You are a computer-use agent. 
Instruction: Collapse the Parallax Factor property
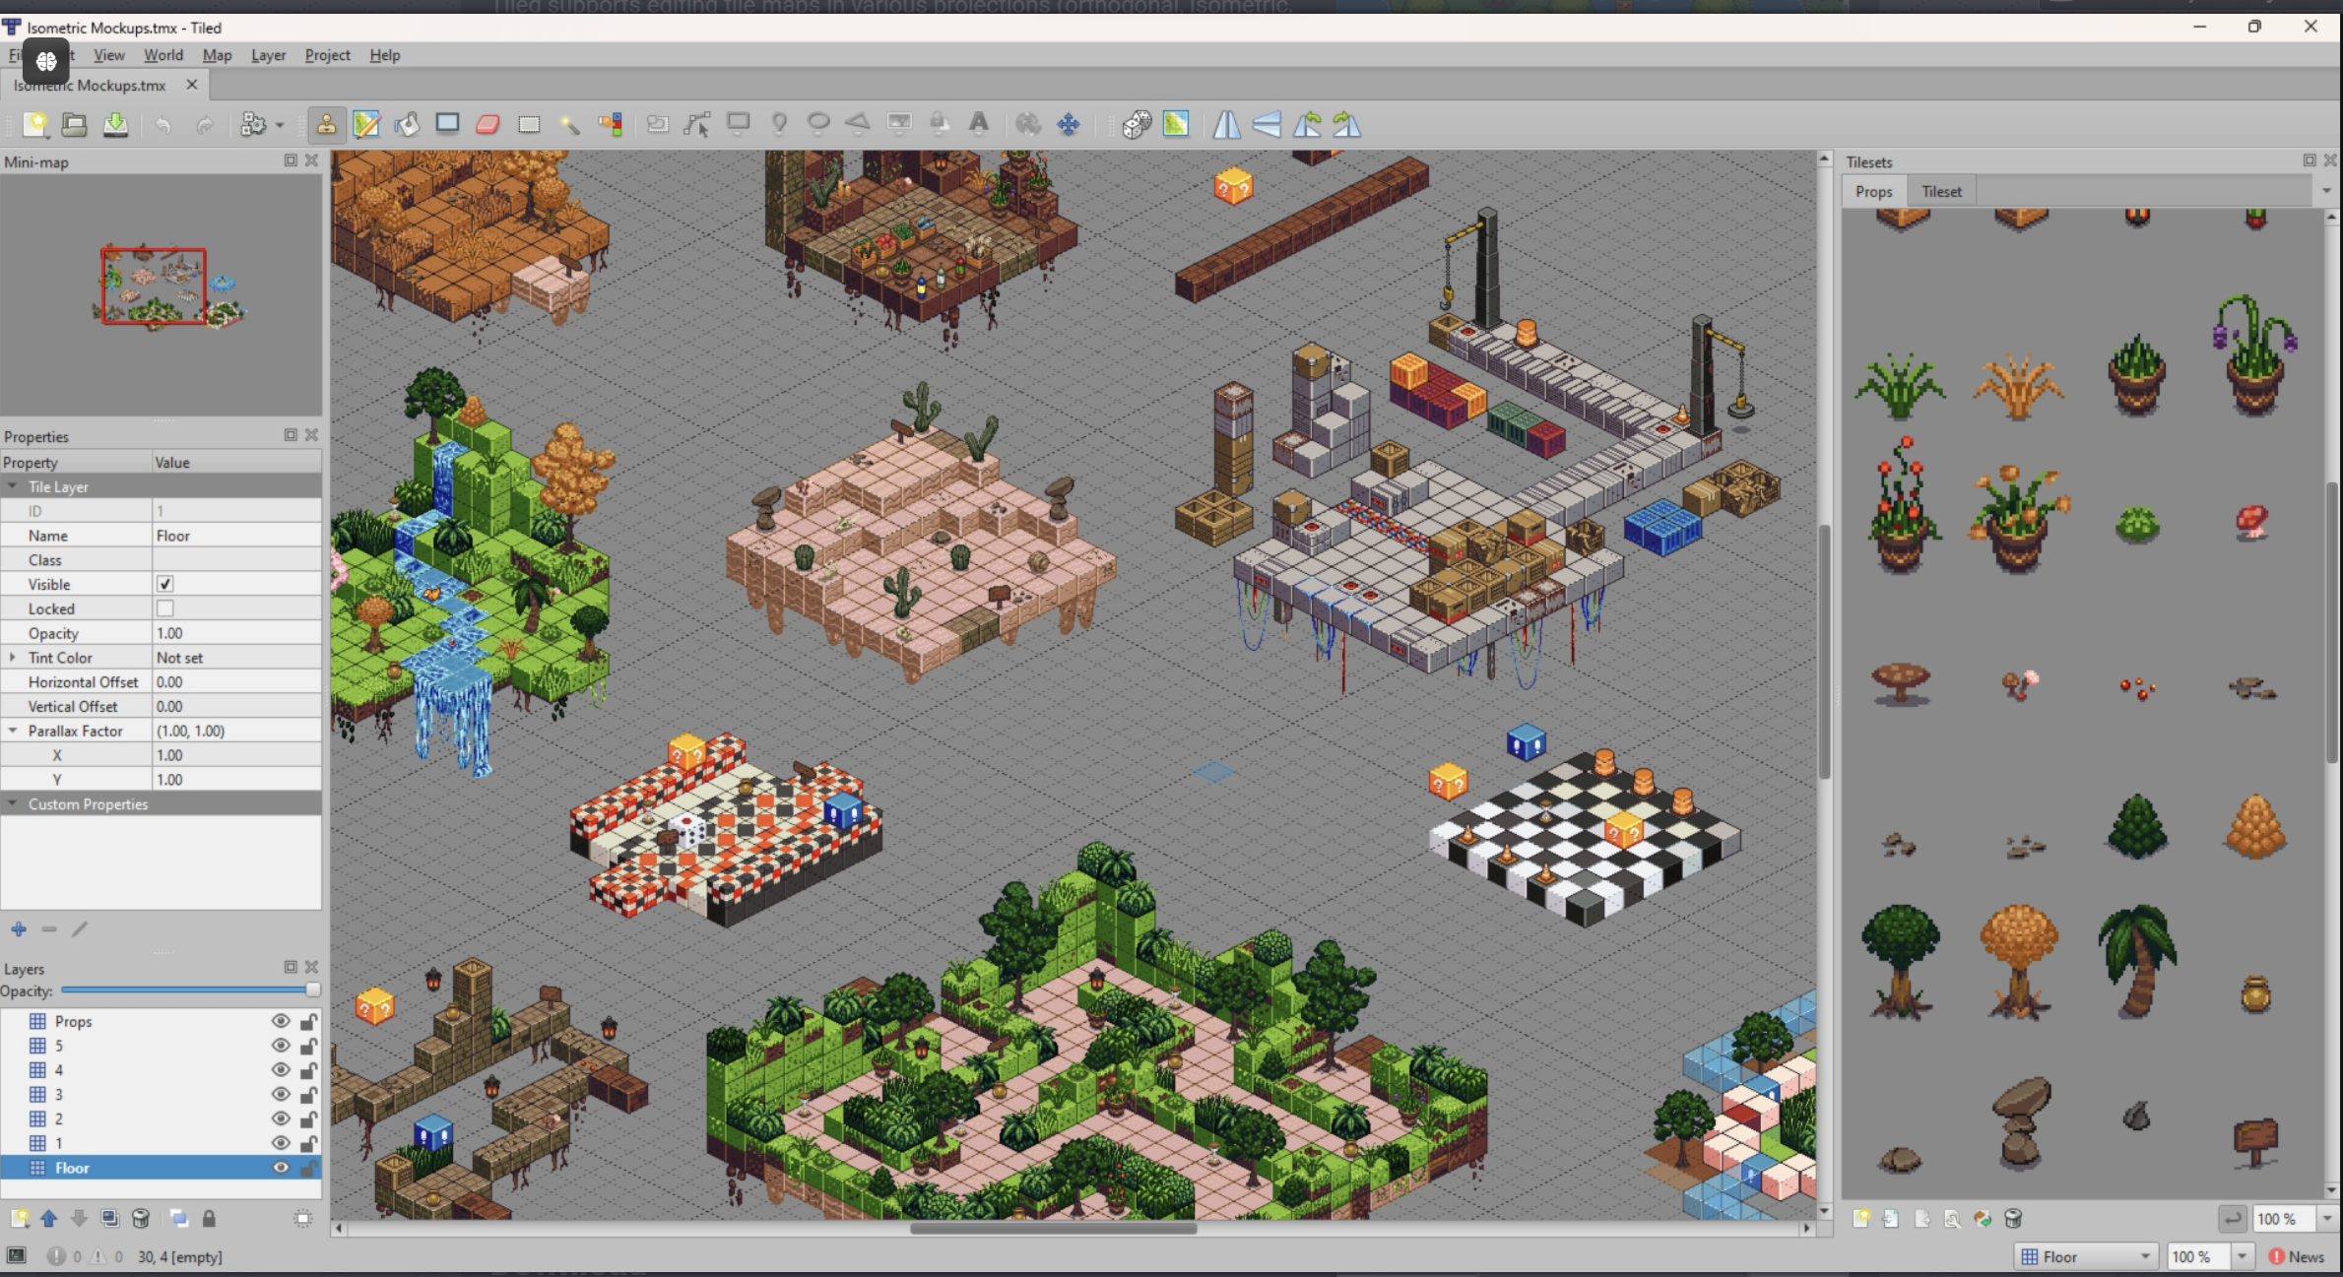point(12,731)
